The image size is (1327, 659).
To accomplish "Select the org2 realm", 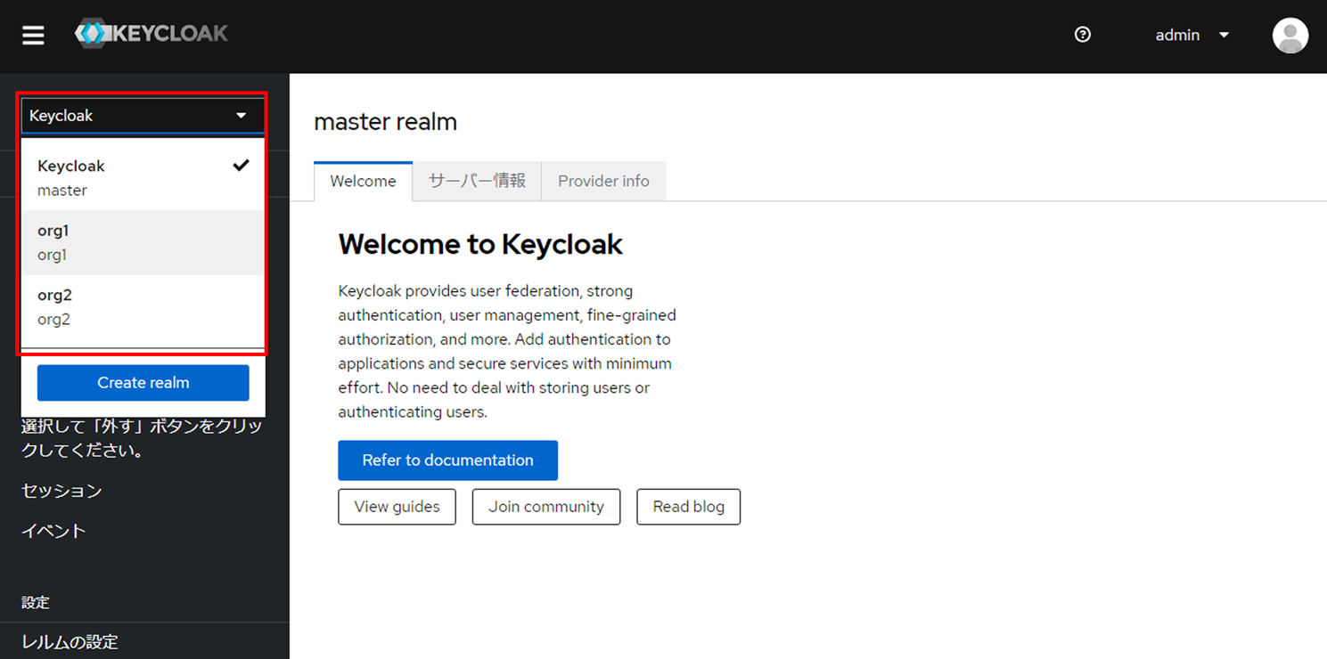I will coord(143,307).
